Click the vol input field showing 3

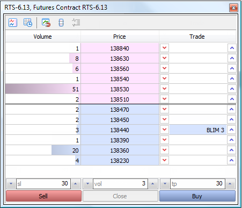120,184
